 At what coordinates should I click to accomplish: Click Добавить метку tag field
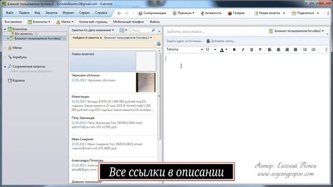coord(221,41)
